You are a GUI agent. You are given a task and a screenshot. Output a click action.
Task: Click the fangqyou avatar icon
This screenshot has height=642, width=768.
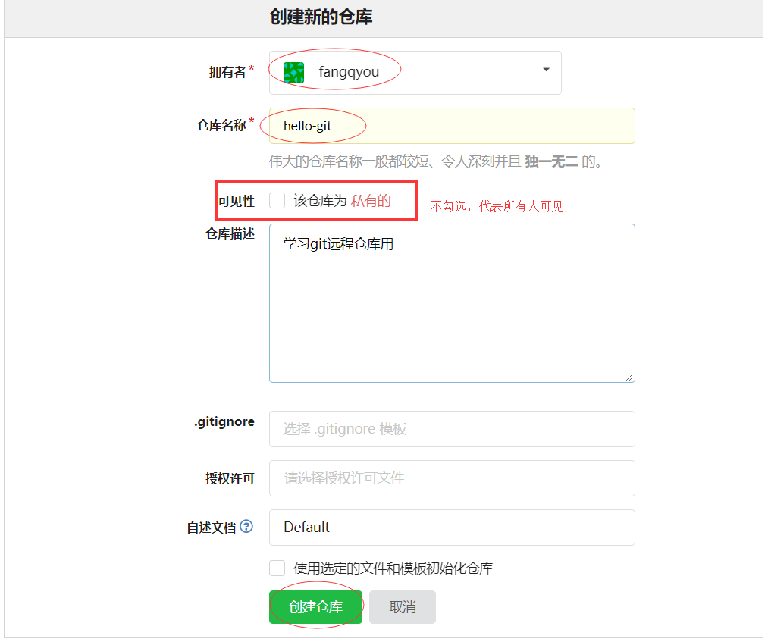click(292, 72)
